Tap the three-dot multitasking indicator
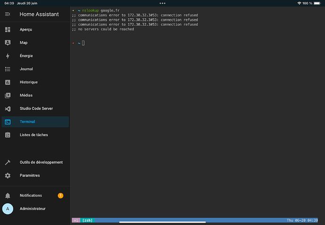 tap(162, 3)
